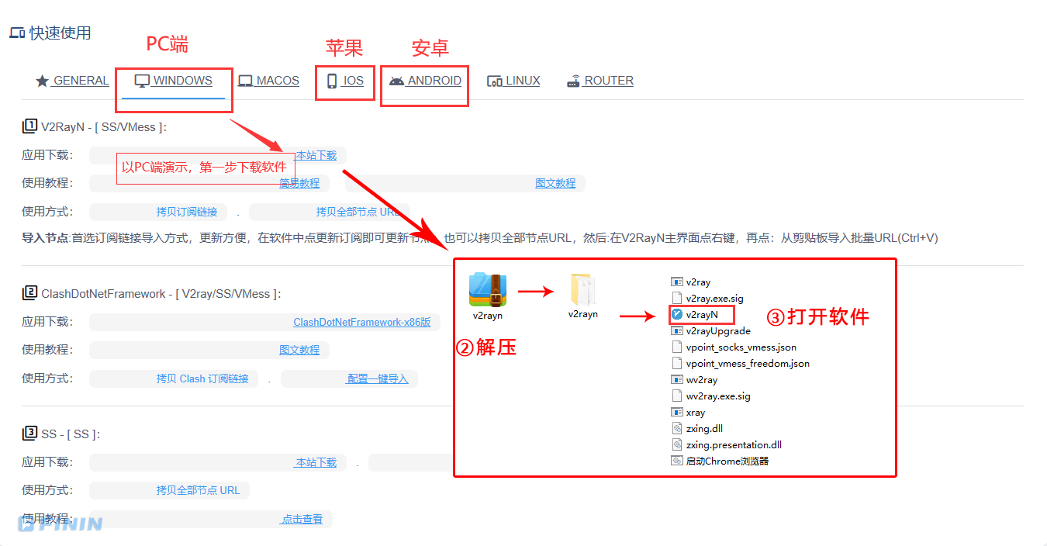Select vpoint_socks_vmess.json file
Image resolution: width=1047 pixels, height=546 pixels.
pos(734,347)
